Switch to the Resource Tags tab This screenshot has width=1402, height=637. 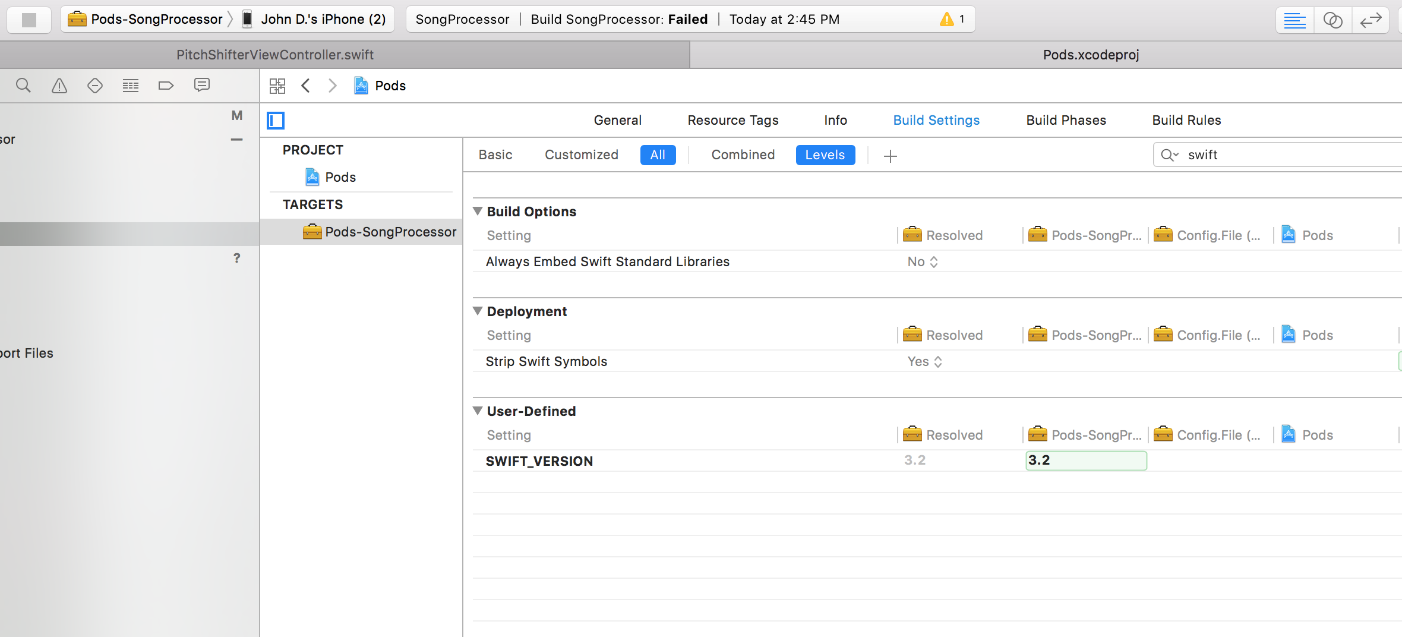tap(732, 120)
